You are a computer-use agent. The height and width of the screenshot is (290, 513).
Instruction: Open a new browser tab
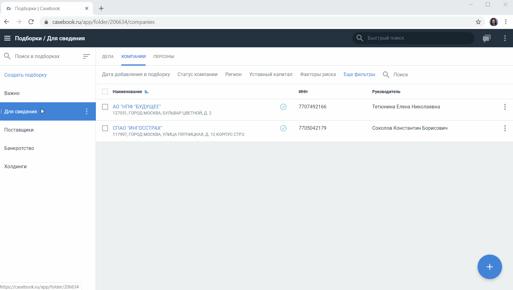(101, 9)
